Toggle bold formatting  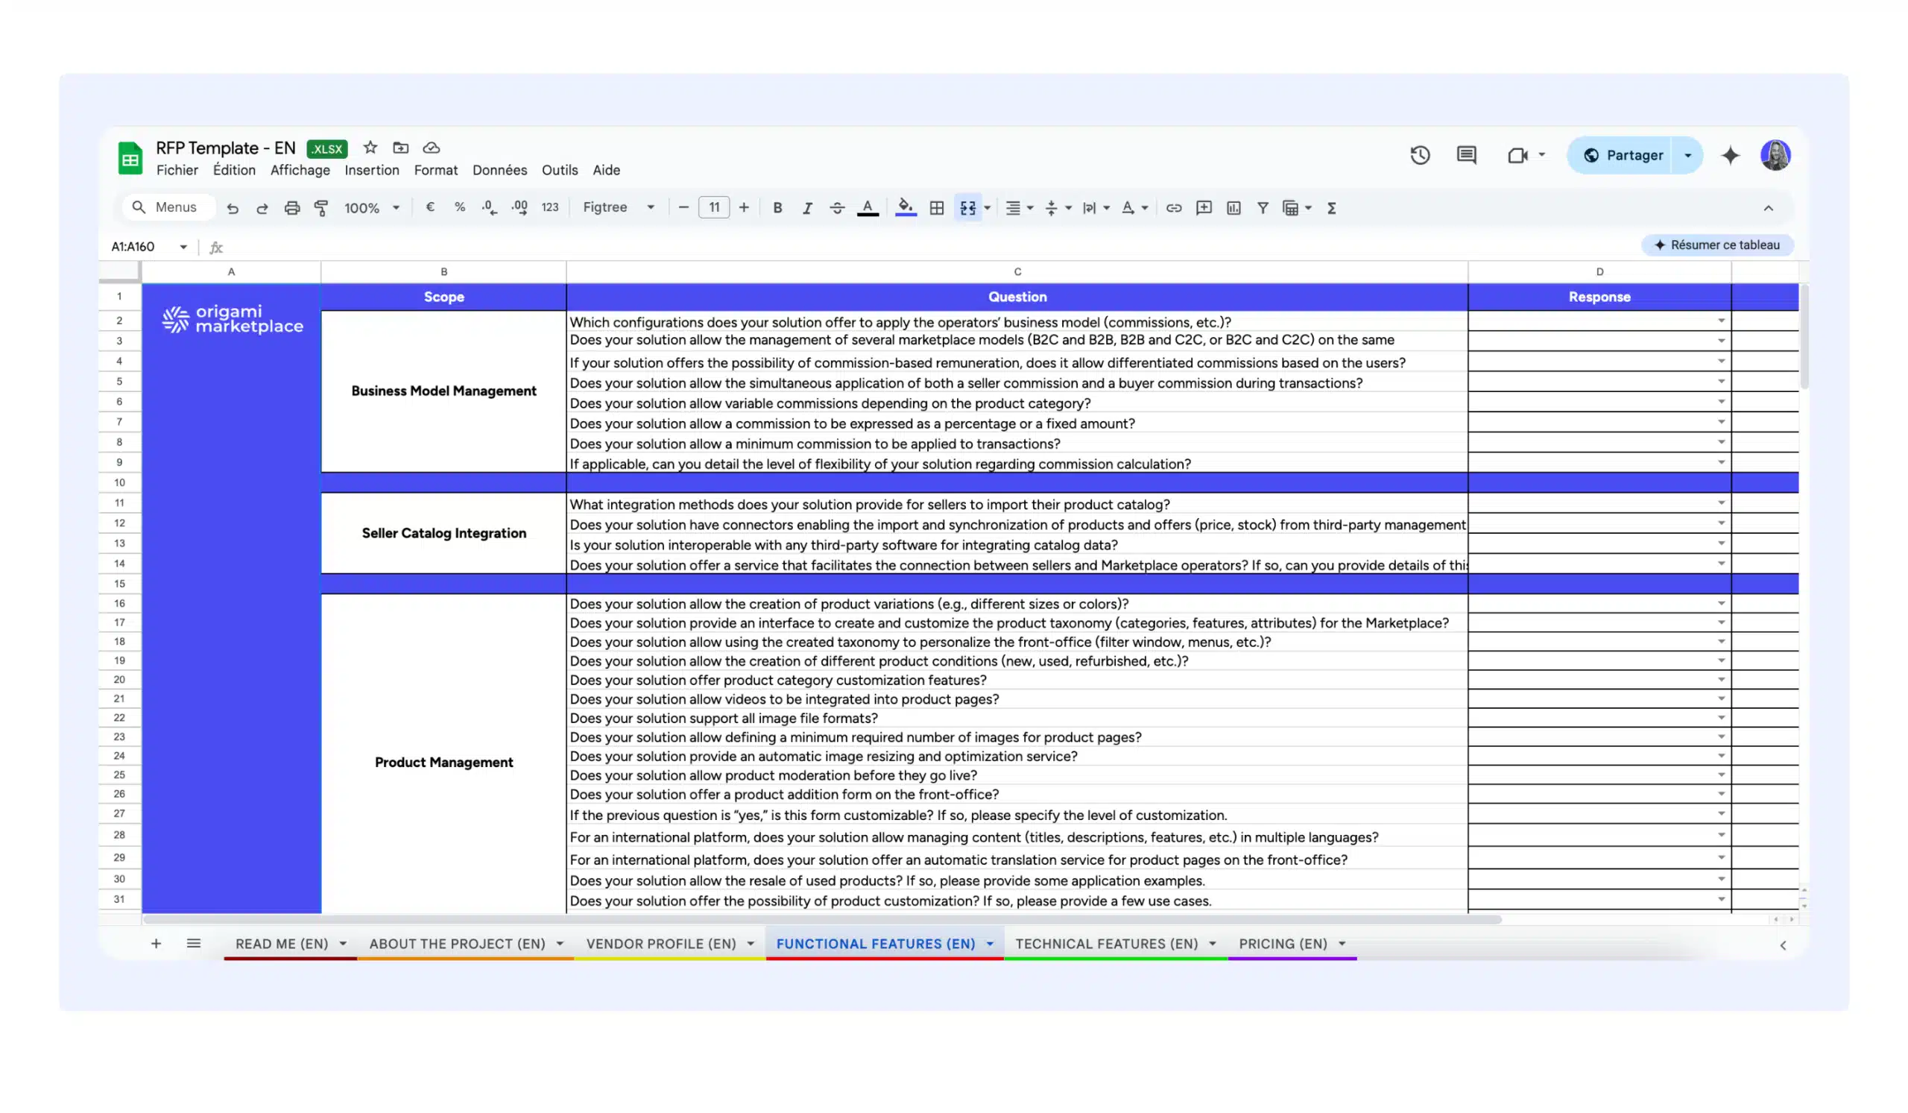[777, 208]
